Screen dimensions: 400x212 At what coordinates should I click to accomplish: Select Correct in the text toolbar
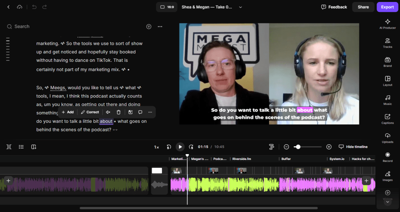(x=90, y=112)
